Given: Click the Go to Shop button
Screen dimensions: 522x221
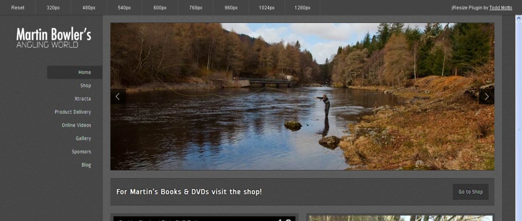Looking at the screenshot, I should click(470, 192).
